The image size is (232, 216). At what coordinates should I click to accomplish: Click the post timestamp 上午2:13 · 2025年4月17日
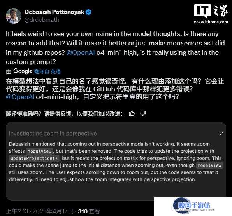[39, 211]
